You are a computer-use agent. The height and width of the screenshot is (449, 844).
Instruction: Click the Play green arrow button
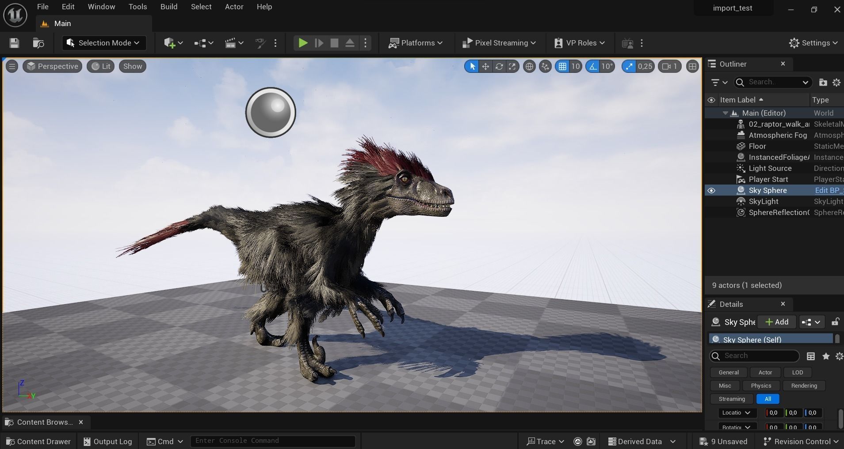point(303,43)
